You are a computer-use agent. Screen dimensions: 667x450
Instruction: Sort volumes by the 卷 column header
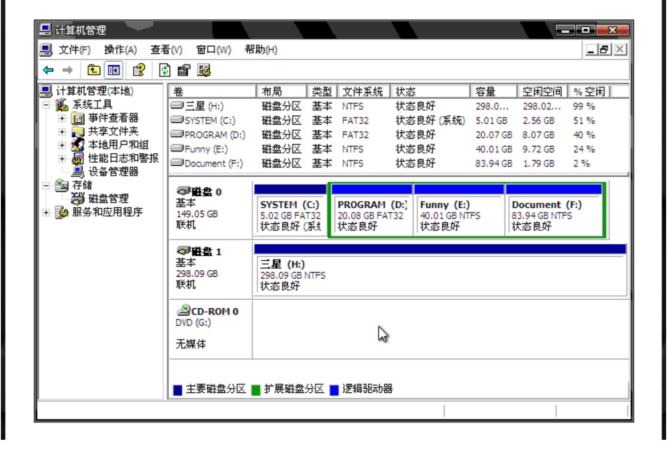213,92
